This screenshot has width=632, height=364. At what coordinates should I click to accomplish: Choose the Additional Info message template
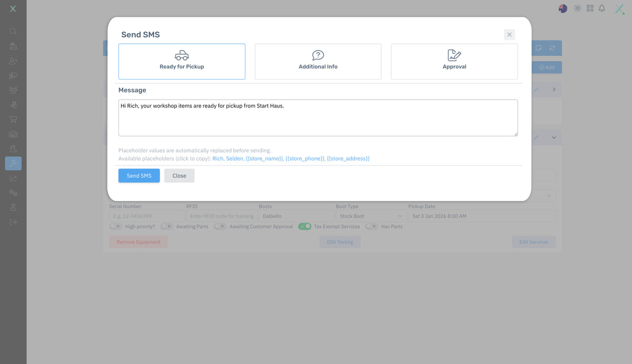[318, 61]
